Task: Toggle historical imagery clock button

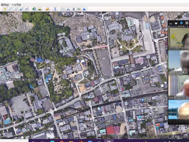Action: coord(34,9)
